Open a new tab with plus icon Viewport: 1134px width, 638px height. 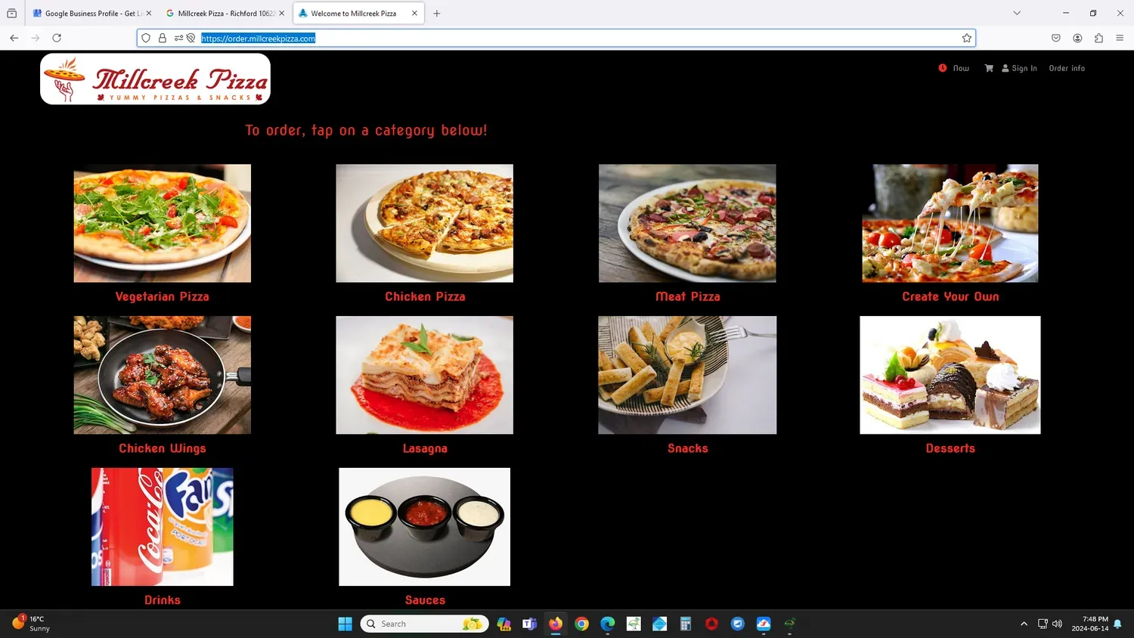pyautogui.click(x=437, y=14)
